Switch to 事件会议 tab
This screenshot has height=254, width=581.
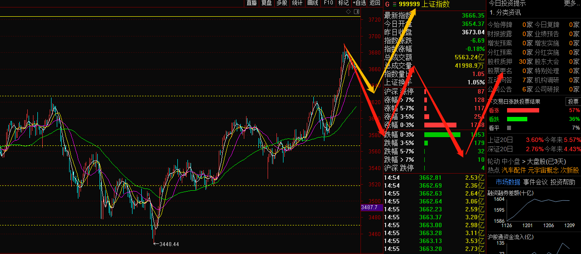(535, 182)
